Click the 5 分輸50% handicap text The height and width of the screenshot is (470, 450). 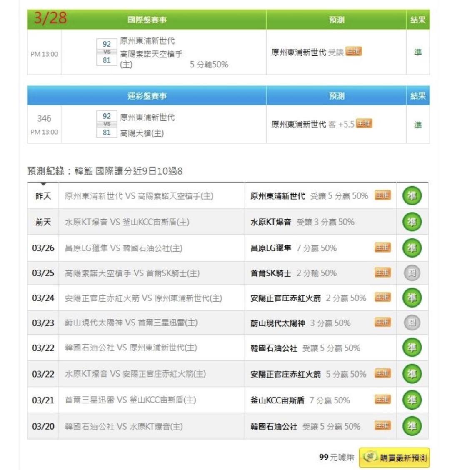[x=209, y=65]
